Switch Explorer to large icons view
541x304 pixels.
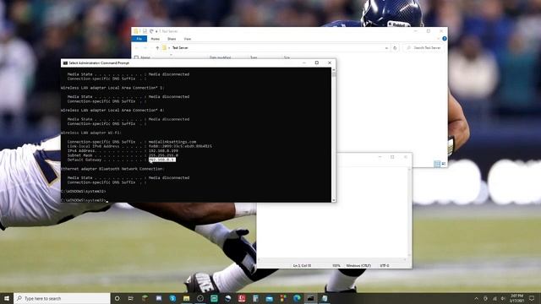pos(443,164)
